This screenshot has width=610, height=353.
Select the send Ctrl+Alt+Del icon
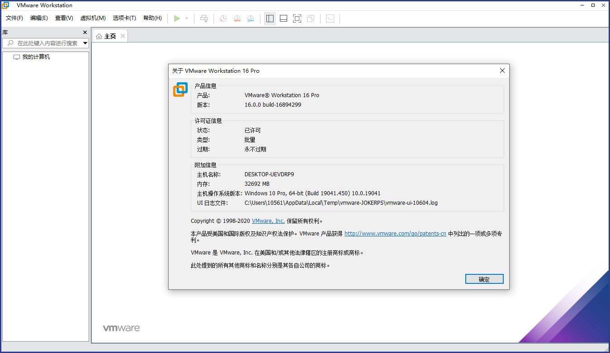click(204, 19)
